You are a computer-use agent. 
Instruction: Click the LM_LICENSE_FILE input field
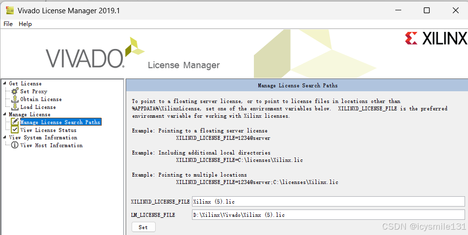tap(329, 214)
